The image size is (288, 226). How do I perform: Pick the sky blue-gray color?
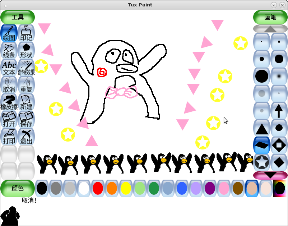point(168,188)
